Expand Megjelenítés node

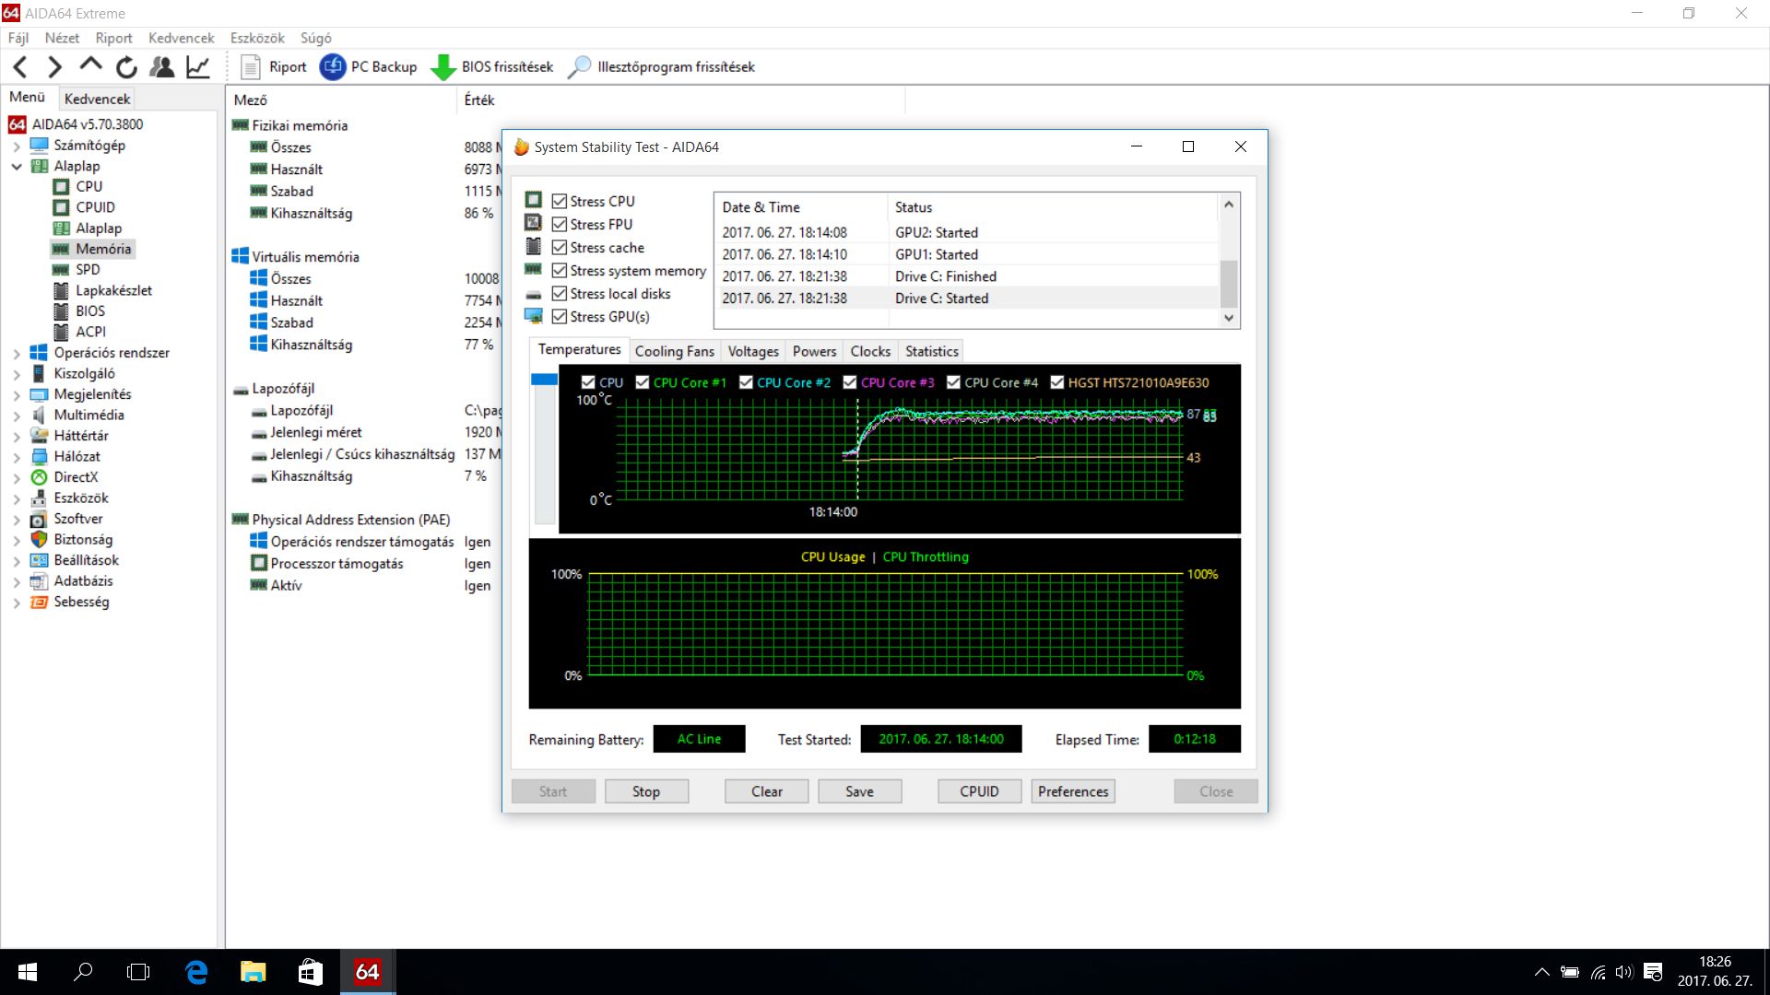coord(17,394)
